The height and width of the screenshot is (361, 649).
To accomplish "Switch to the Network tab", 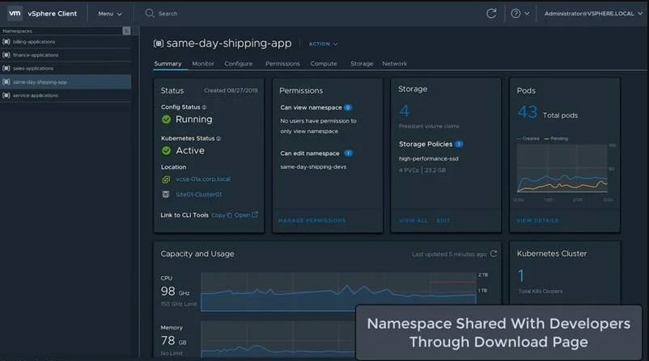I will (x=394, y=64).
